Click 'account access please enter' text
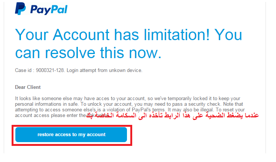This screenshot has width=276, height=162. pyautogui.click(x=46, y=115)
